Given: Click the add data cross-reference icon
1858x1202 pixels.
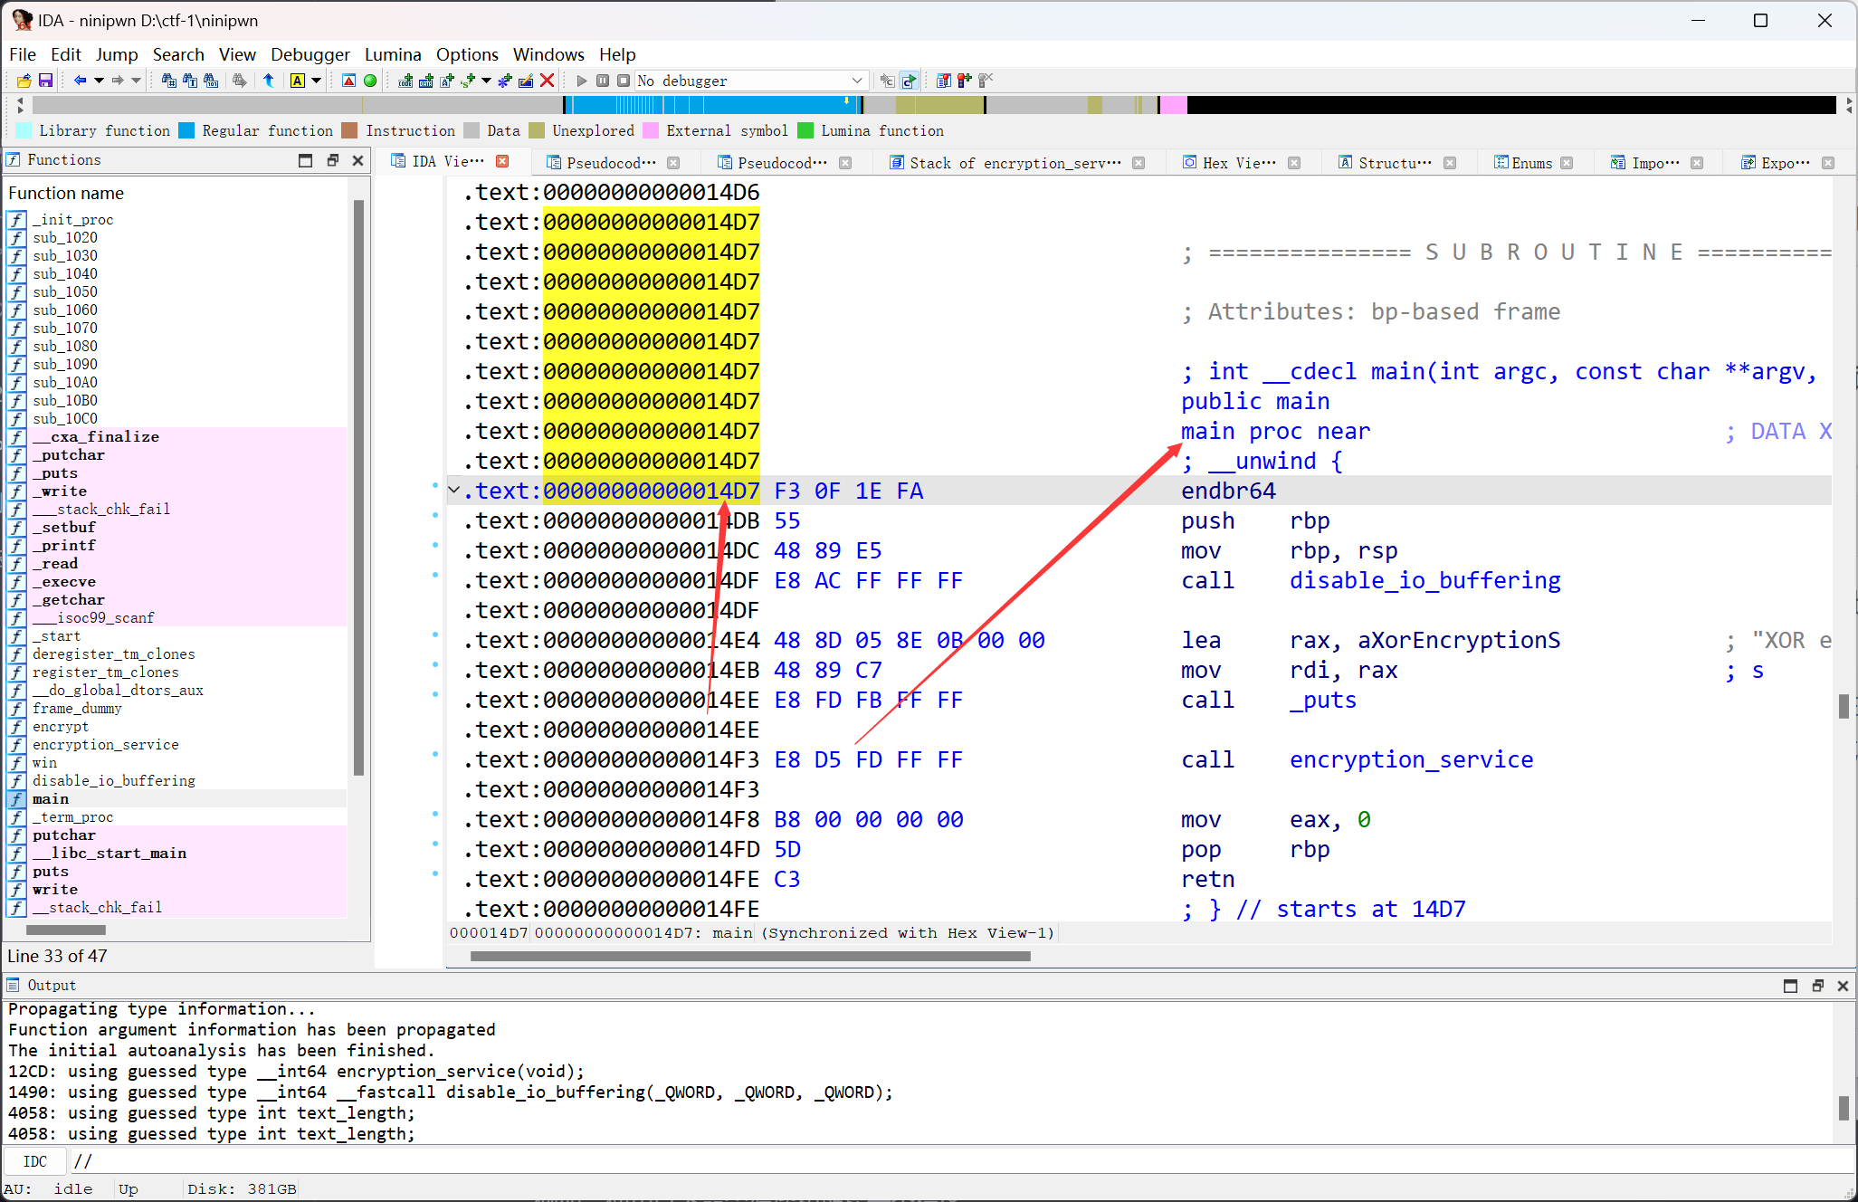Looking at the screenshot, I should point(425,81).
